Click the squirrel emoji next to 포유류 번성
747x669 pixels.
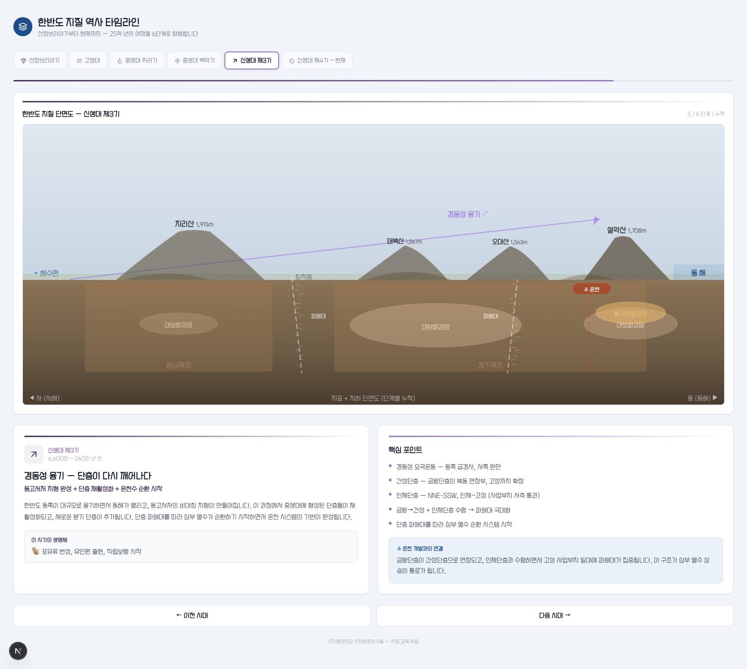pyautogui.click(x=35, y=551)
